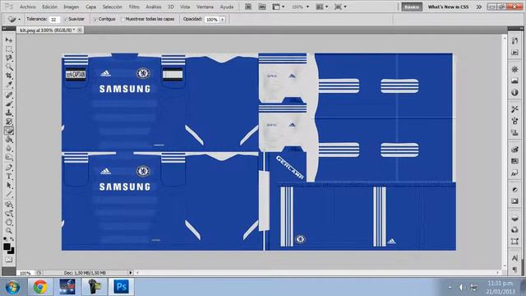The height and width of the screenshot is (296, 526).
Task: Open the tool preset picker dropdown
Action: [x=19, y=20]
